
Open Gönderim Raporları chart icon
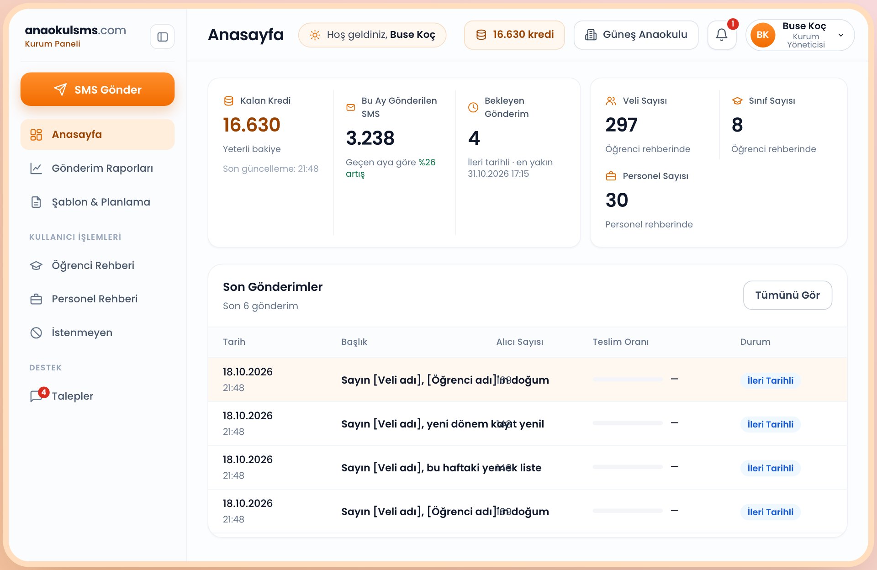click(36, 169)
